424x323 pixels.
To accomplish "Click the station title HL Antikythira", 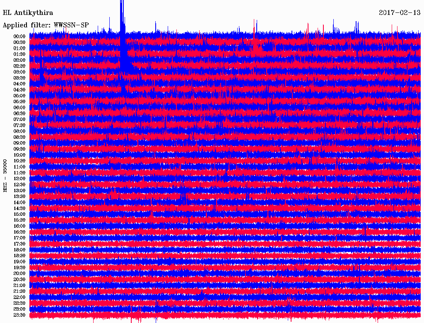I will pyautogui.click(x=28, y=13).
